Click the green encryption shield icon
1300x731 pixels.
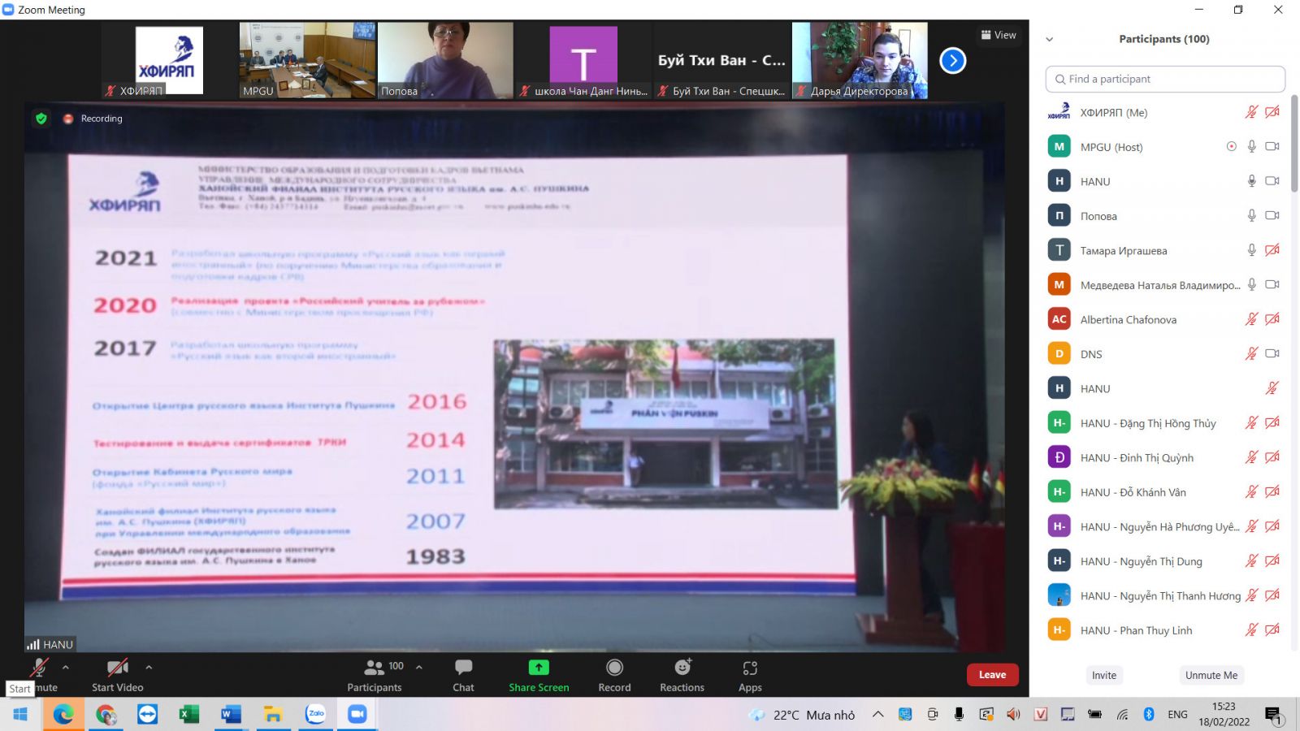[x=41, y=119]
